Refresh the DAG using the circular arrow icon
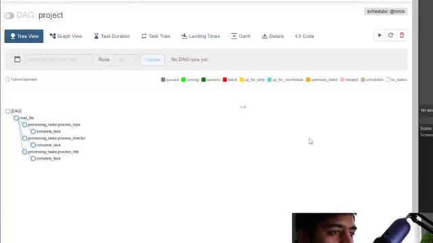The height and width of the screenshot is (243, 433). (390, 35)
